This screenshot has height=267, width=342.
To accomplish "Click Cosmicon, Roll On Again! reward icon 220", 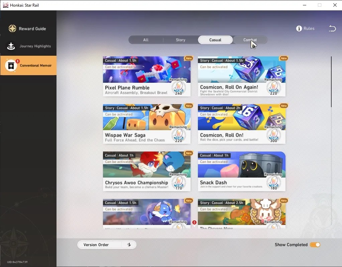I will coord(273,89).
